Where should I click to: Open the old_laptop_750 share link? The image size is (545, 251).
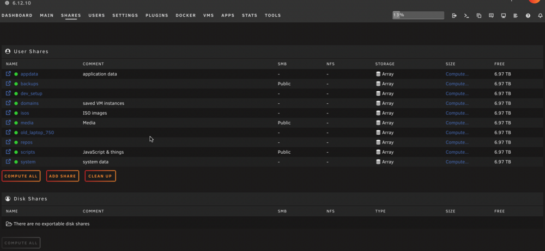tap(37, 133)
